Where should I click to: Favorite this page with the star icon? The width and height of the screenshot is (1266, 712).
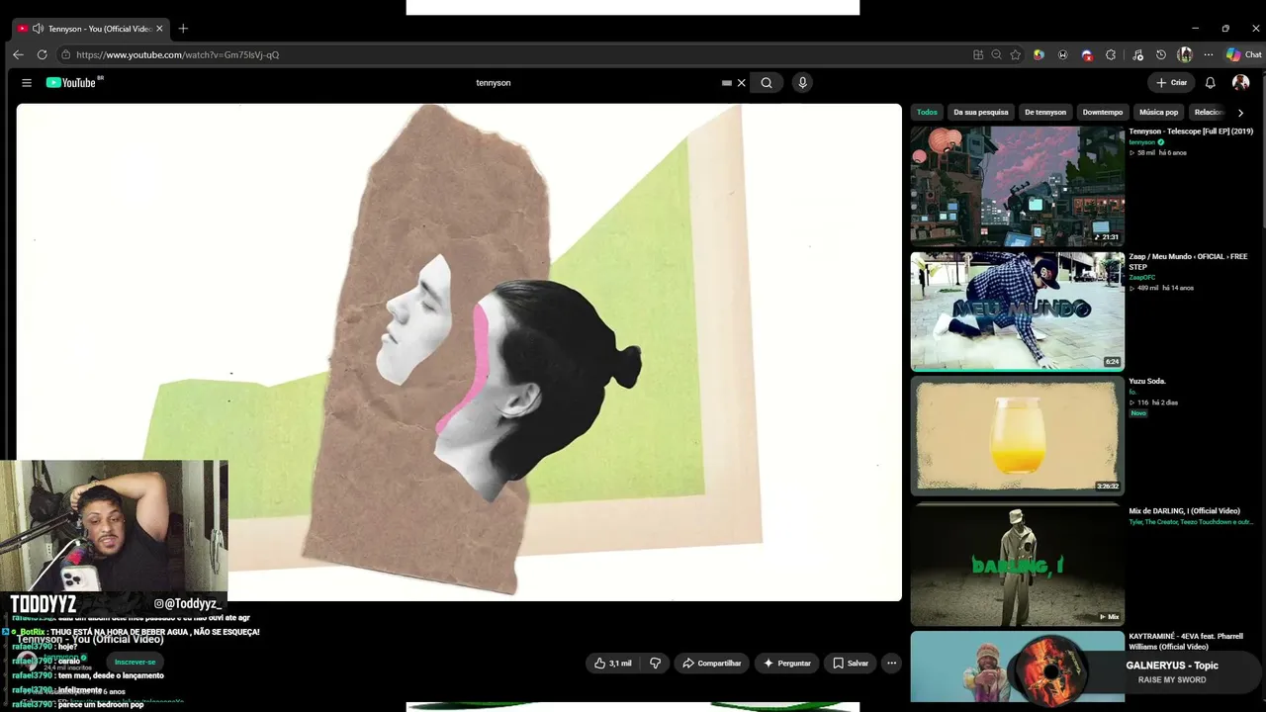[1015, 54]
